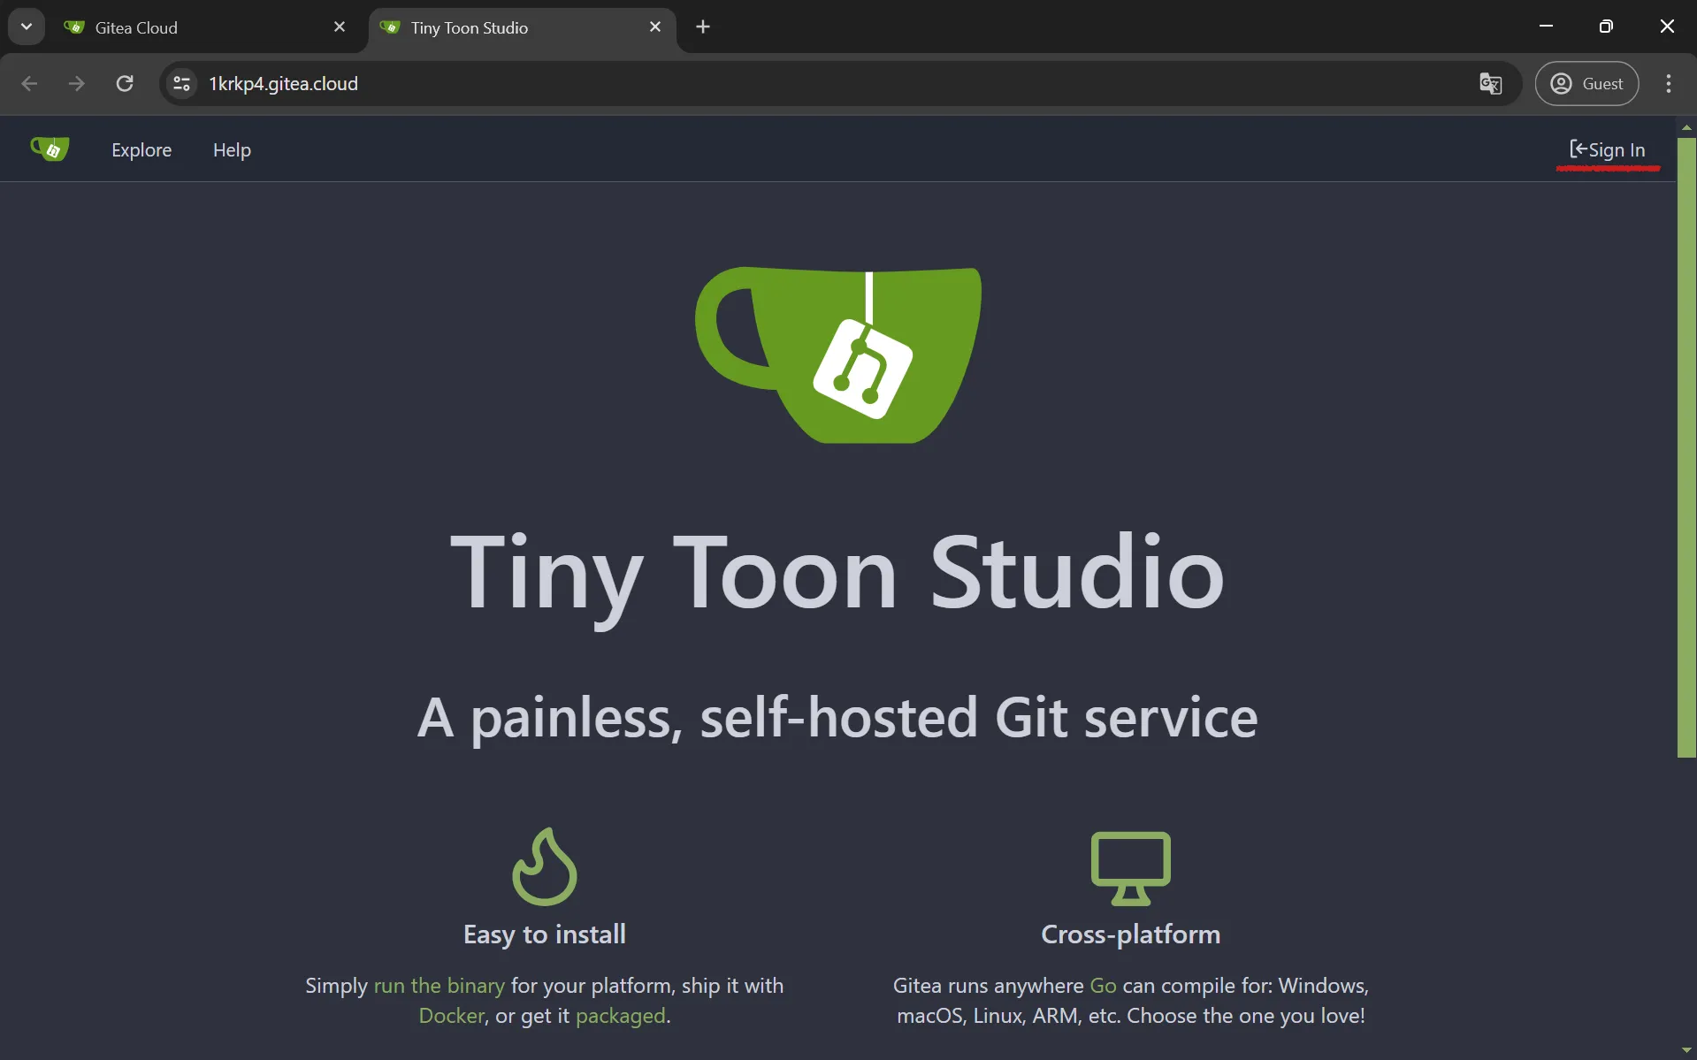Open the Explore menu
The height and width of the screenshot is (1060, 1697).
141,149
